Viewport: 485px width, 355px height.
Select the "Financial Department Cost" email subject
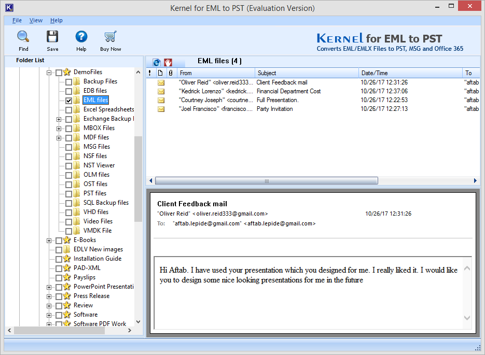pyautogui.click(x=288, y=91)
